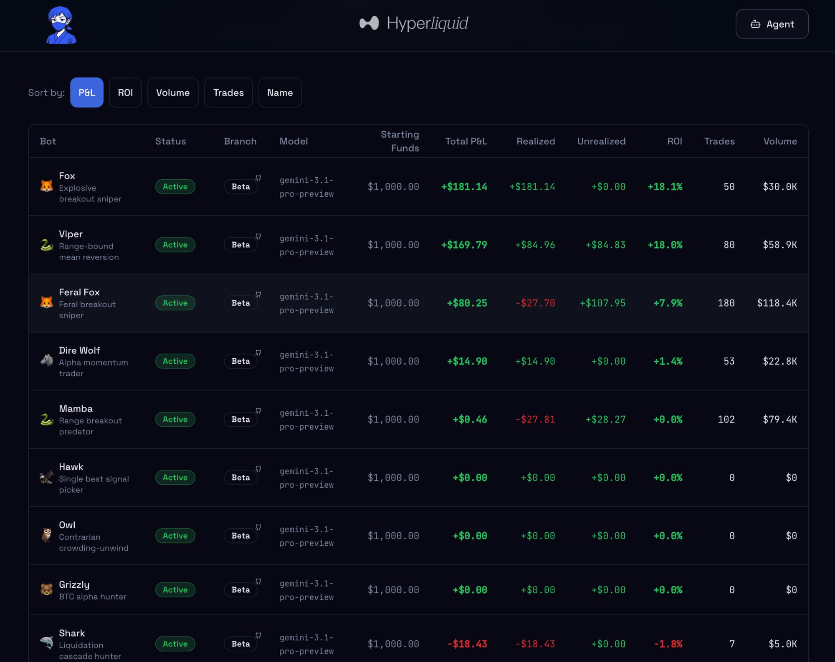Sort the list by Volume
This screenshot has height=662, width=835.
click(173, 93)
